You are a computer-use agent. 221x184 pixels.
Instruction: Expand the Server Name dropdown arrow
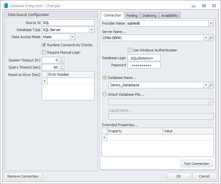point(206,38)
